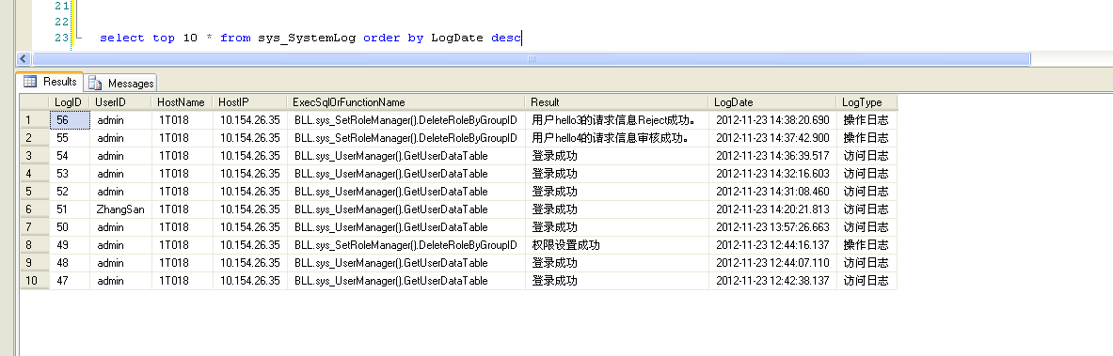1113x356 pixels.
Task: Select the LogType column header
Action: [x=867, y=102]
